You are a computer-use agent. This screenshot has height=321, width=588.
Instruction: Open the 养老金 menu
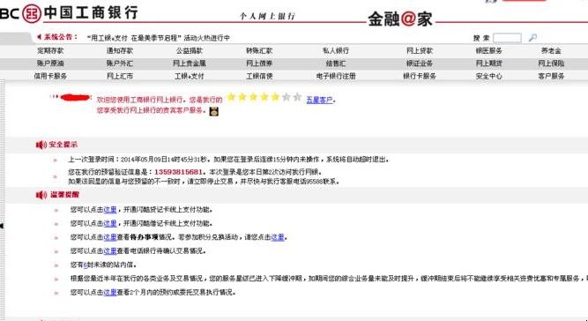(551, 50)
